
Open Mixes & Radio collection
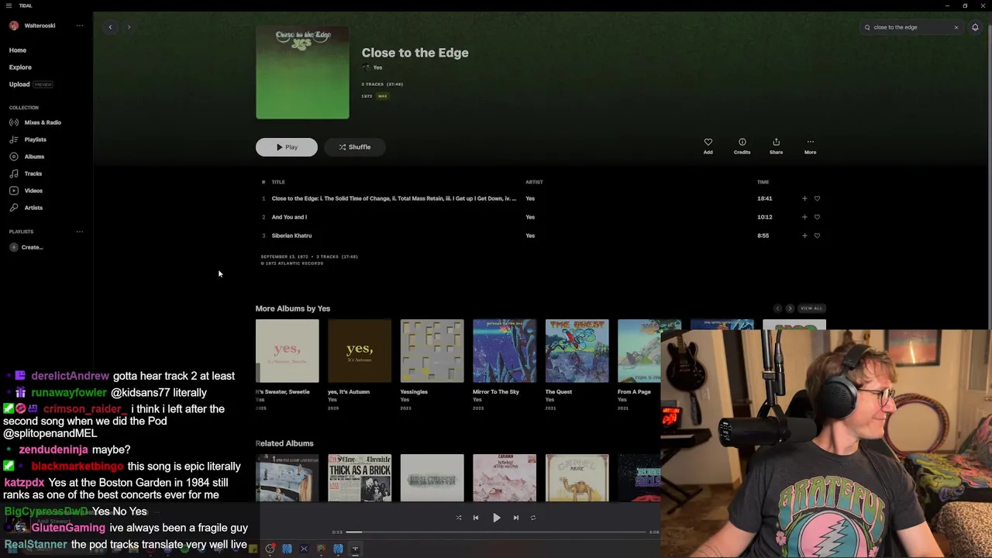pyautogui.click(x=36, y=122)
